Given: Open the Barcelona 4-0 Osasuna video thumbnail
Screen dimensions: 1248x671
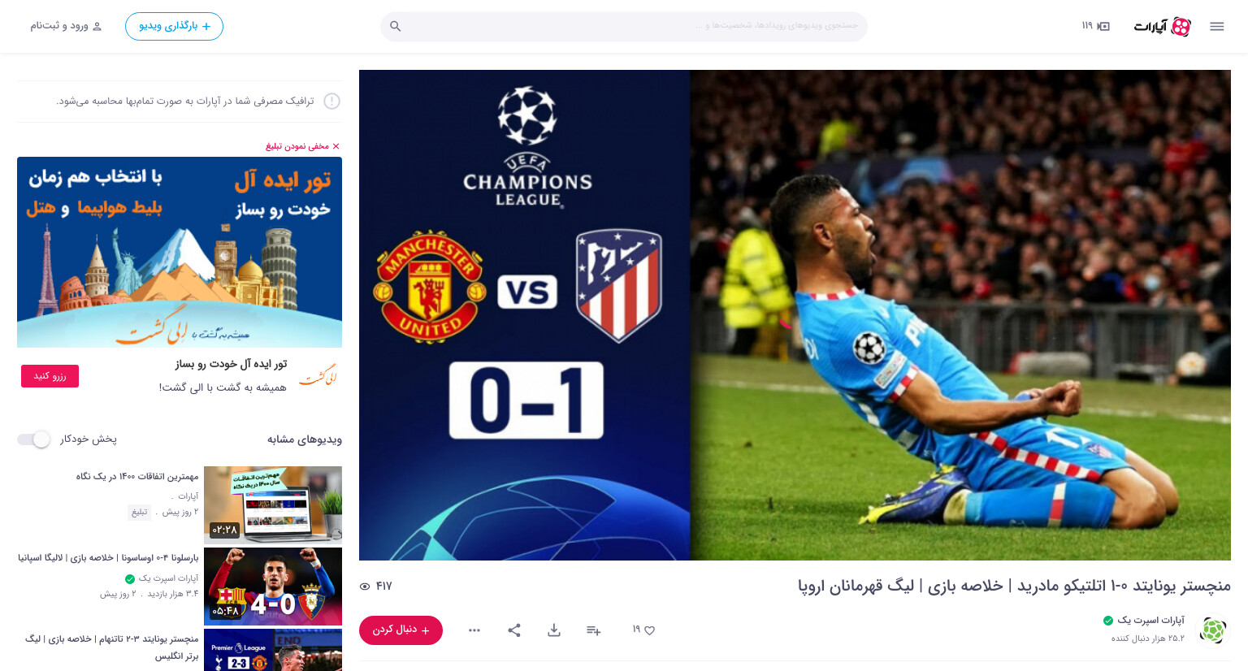Looking at the screenshot, I should pyautogui.click(x=273, y=587).
